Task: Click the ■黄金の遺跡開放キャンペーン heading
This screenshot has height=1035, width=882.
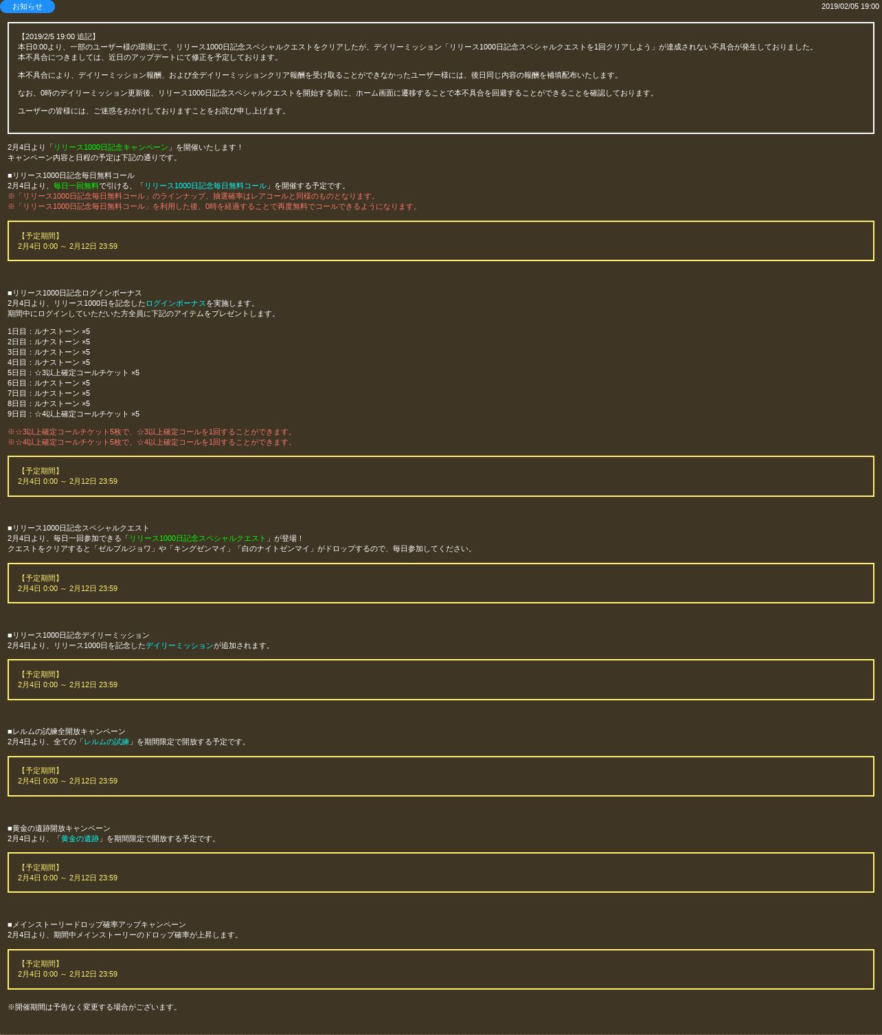Action: [59, 828]
